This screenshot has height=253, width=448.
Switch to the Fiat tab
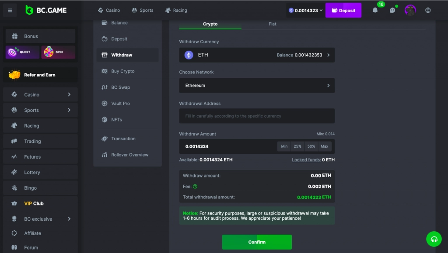[272, 24]
